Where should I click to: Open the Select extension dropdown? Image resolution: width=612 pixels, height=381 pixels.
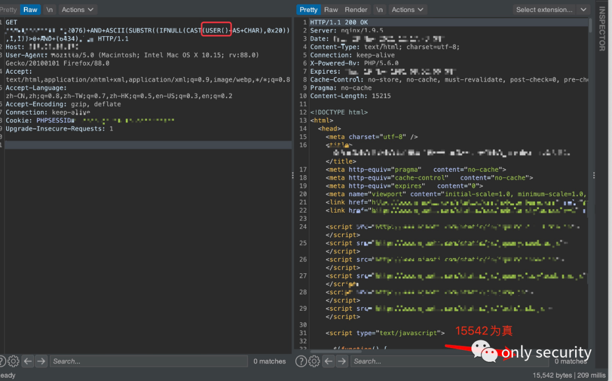(x=551, y=10)
